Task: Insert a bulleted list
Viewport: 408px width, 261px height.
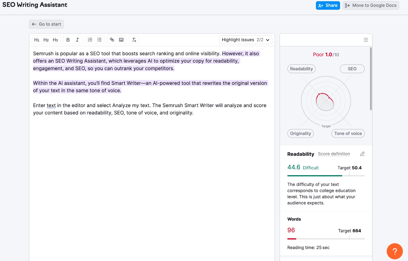Action: [99, 40]
